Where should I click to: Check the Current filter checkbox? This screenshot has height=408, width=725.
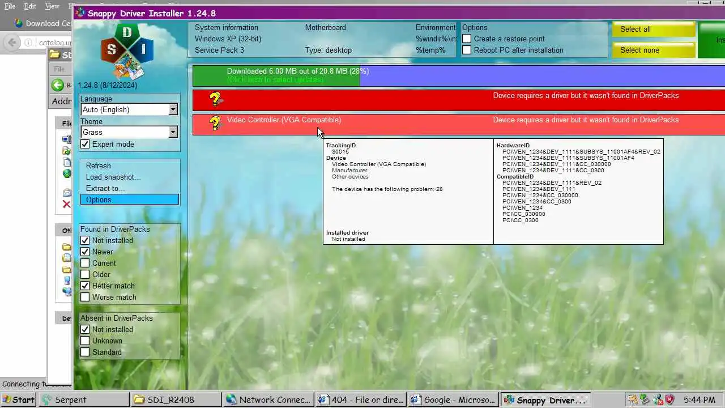coord(85,263)
